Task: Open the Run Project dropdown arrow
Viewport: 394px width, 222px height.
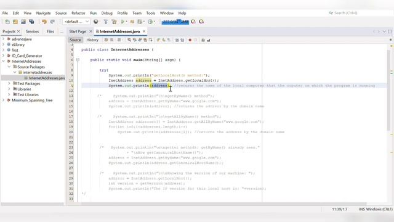Action: coord(126,22)
